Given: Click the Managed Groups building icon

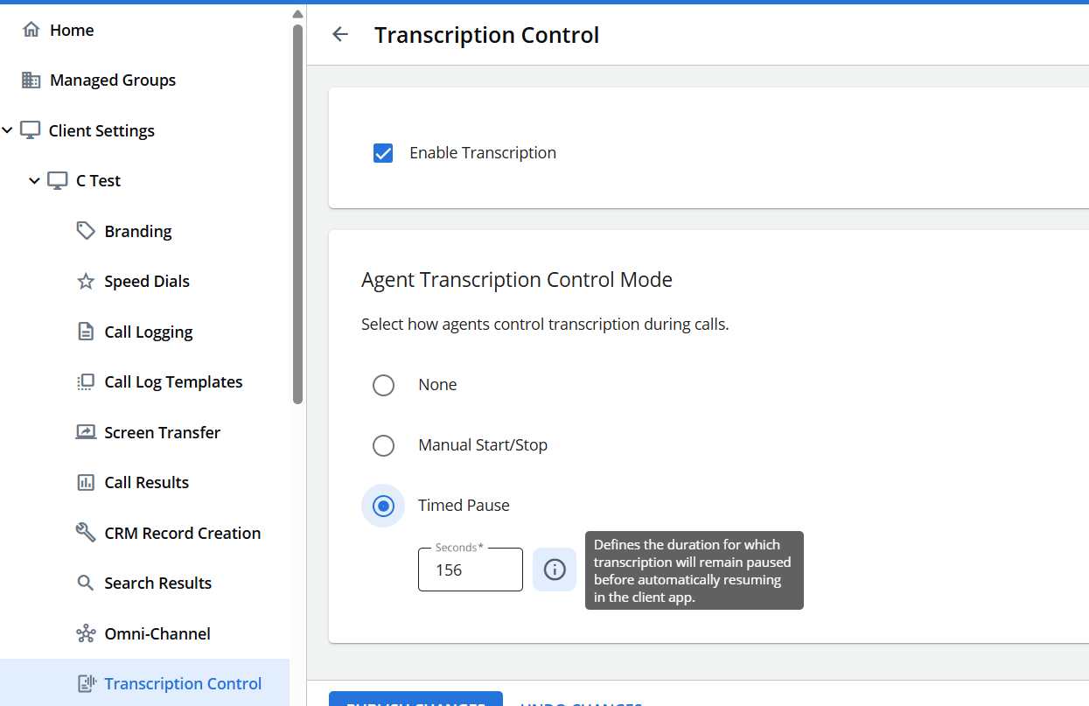Looking at the screenshot, I should [31, 80].
